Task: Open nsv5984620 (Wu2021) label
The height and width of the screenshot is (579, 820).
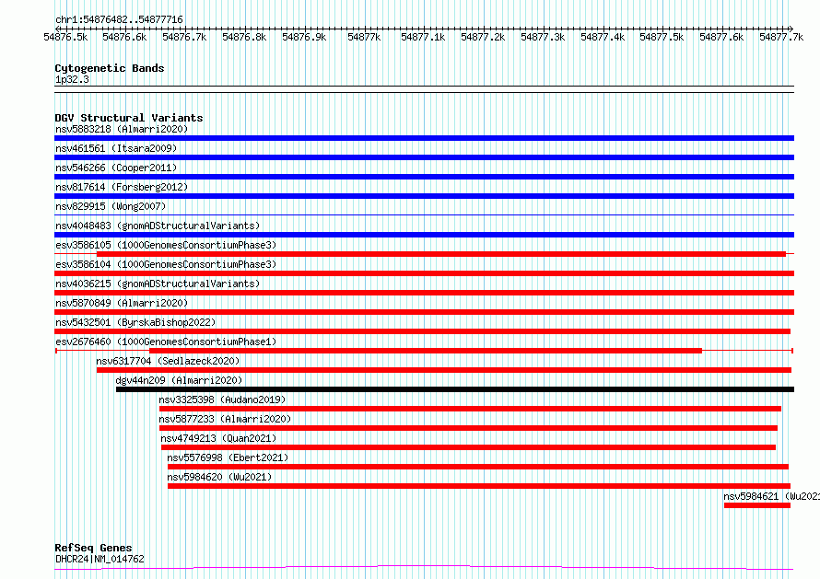Action: (219, 477)
